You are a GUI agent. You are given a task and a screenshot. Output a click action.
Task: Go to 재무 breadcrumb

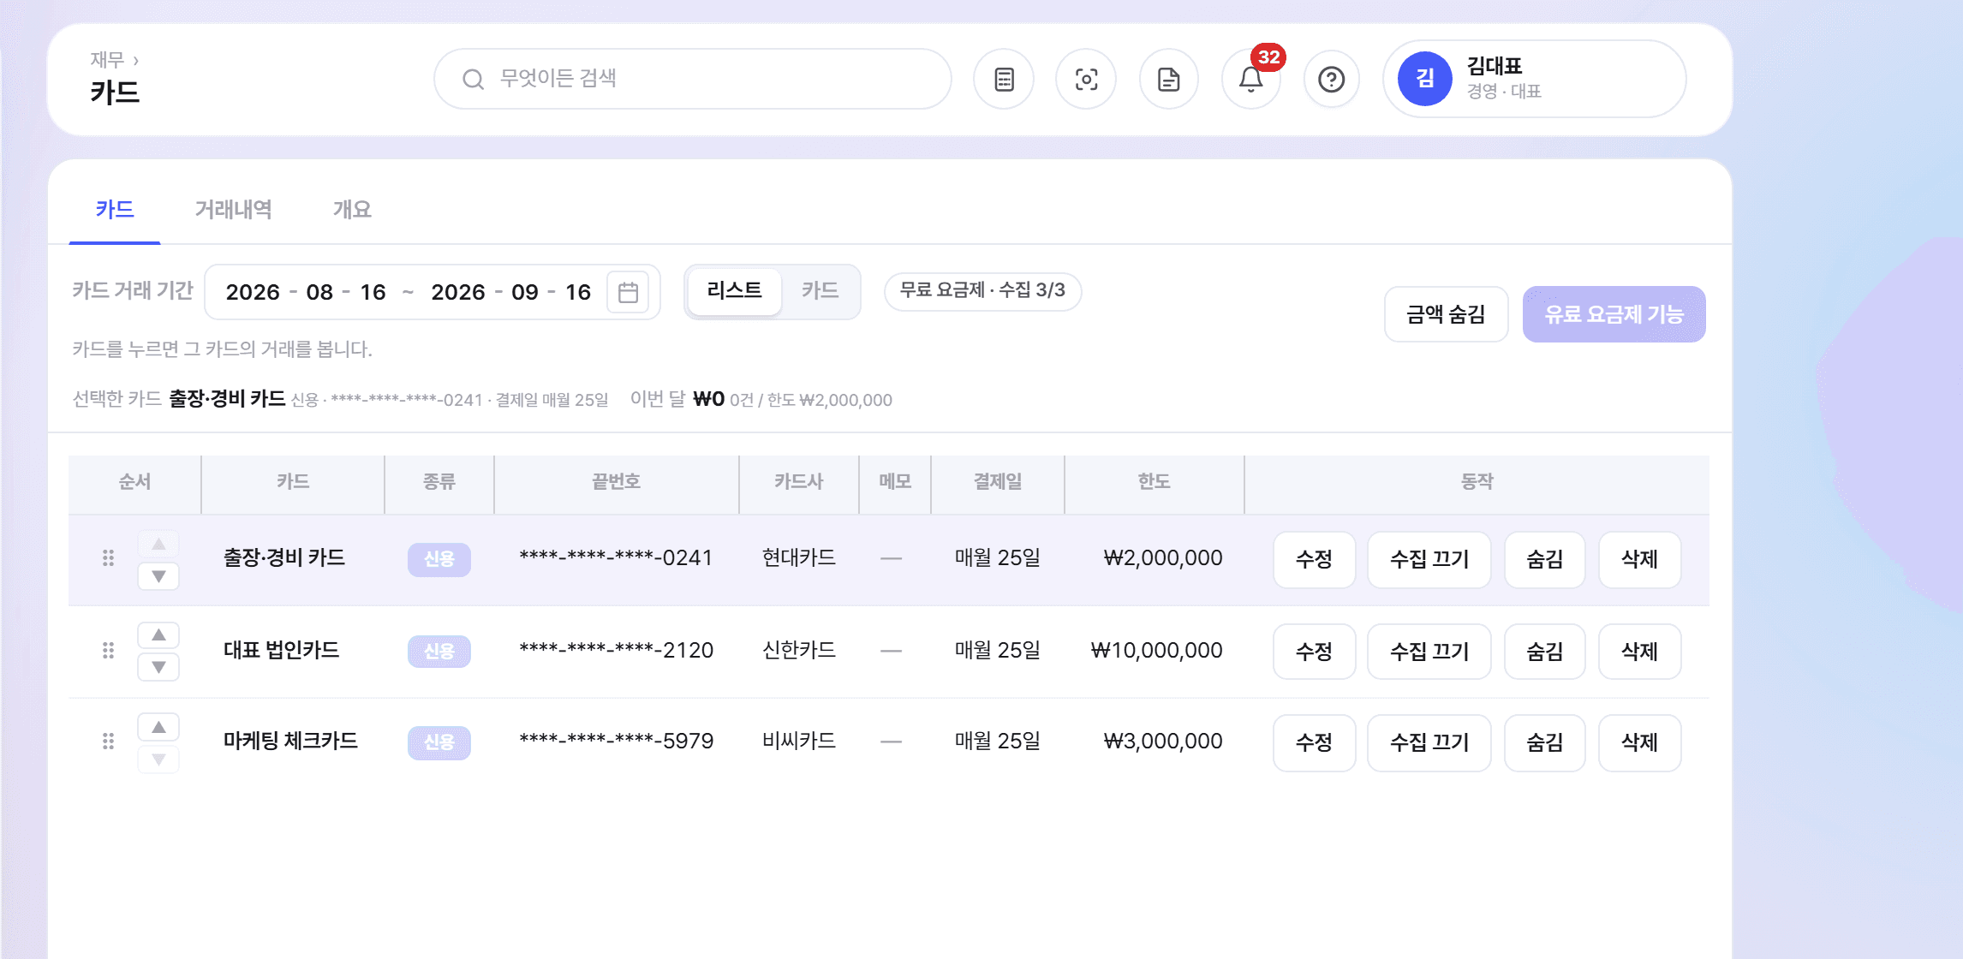click(x=107, y=60)
